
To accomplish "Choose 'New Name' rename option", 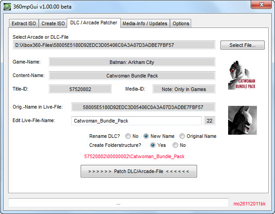I will 146,136.
